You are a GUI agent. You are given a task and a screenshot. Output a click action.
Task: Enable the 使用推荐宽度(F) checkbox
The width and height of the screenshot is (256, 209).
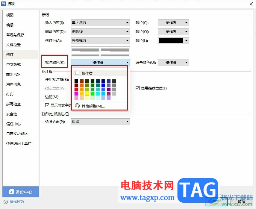tap(137, 88)
